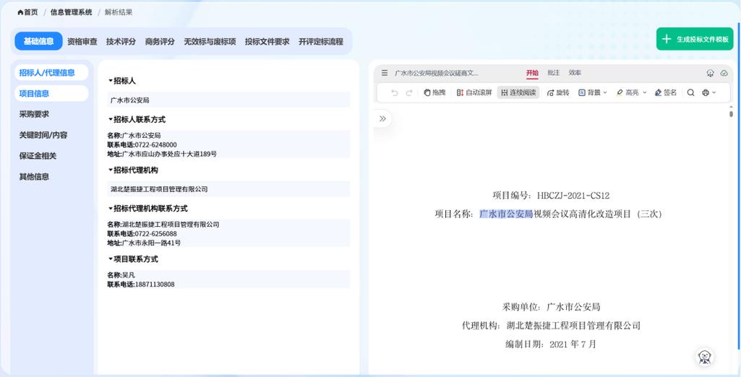Select the 基础信息 tab
Viewport: 741px width, 377px height.
(x=39, y=41)
